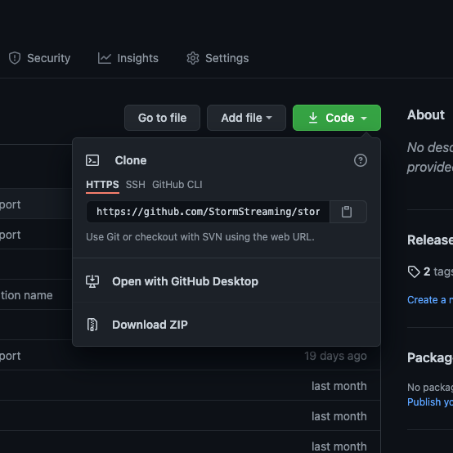This screenshot has width=453, height=453.
Task: Switch to the SSH clone tab
Action: pos(136,185)
